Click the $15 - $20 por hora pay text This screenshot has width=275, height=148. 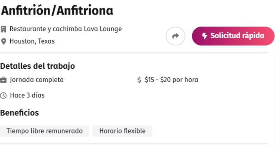(171, 80)
